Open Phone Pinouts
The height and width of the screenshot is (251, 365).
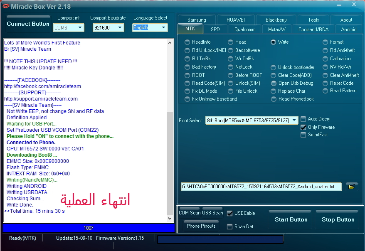[x=201, y=226]
